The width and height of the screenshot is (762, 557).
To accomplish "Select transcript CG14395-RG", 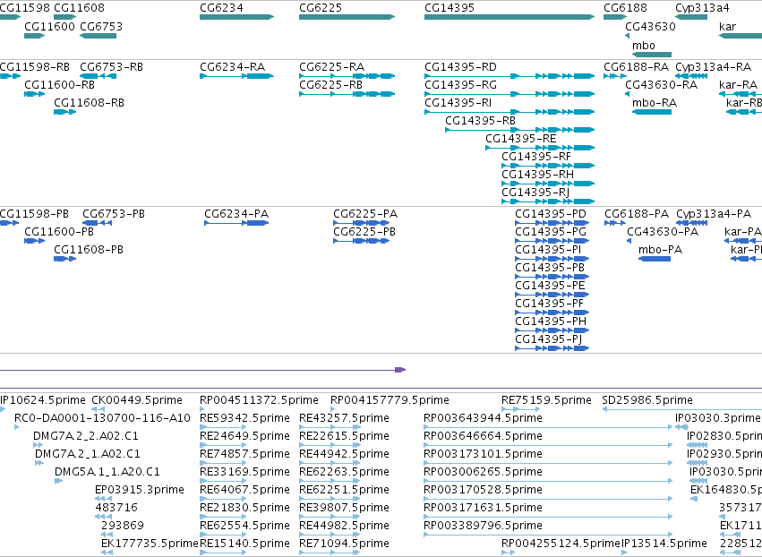I will point(509,94).
